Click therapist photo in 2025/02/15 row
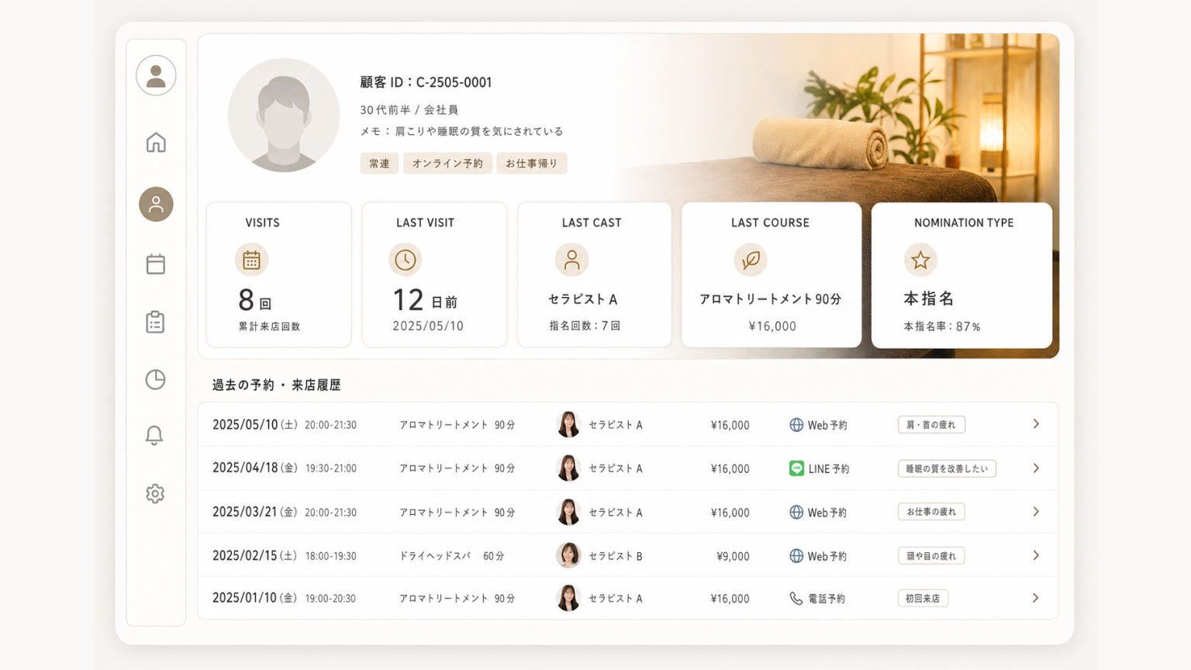The image size is (1191, 670). [x=568, y=555]
